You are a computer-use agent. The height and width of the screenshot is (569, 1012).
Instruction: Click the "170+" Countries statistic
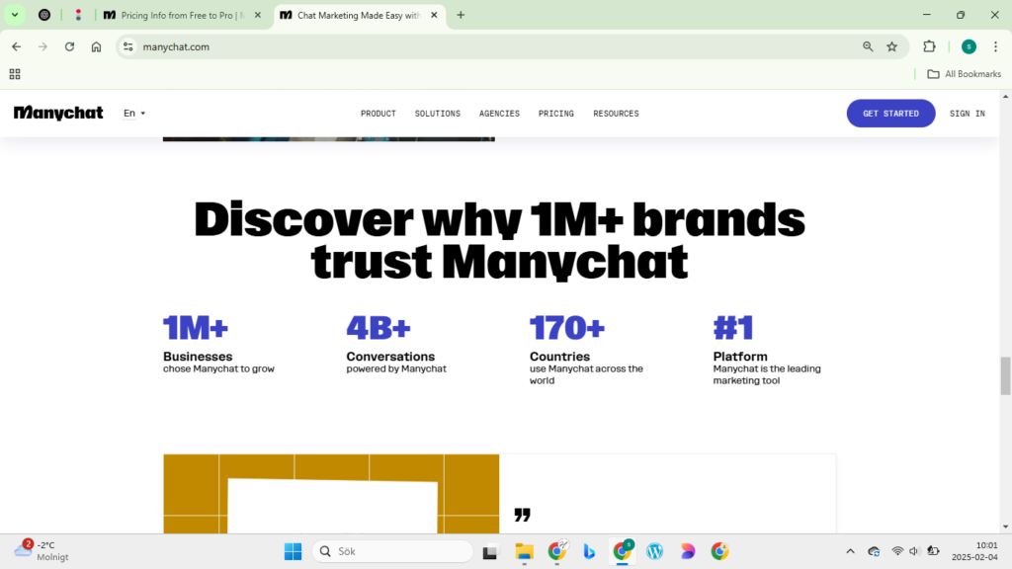pyautogui.click(x=567, y=328)
